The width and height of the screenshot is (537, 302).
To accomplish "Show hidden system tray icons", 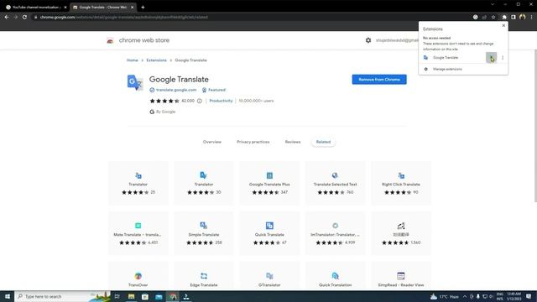I will [x=465, y=296].
